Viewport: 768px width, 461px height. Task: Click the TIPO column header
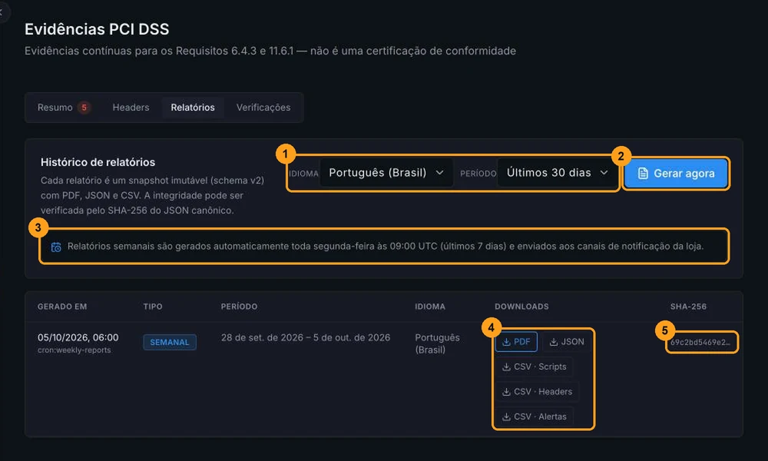click(153, 307)
